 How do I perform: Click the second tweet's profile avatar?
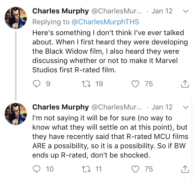pyautogui.click(x=16, y=114)
